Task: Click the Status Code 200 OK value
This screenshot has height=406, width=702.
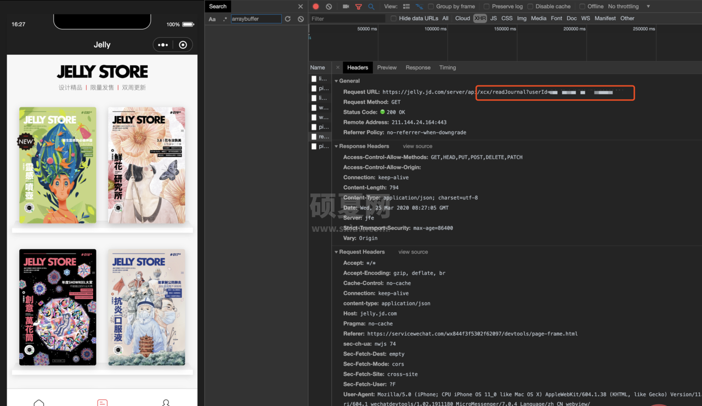Action: click(396, 112)
